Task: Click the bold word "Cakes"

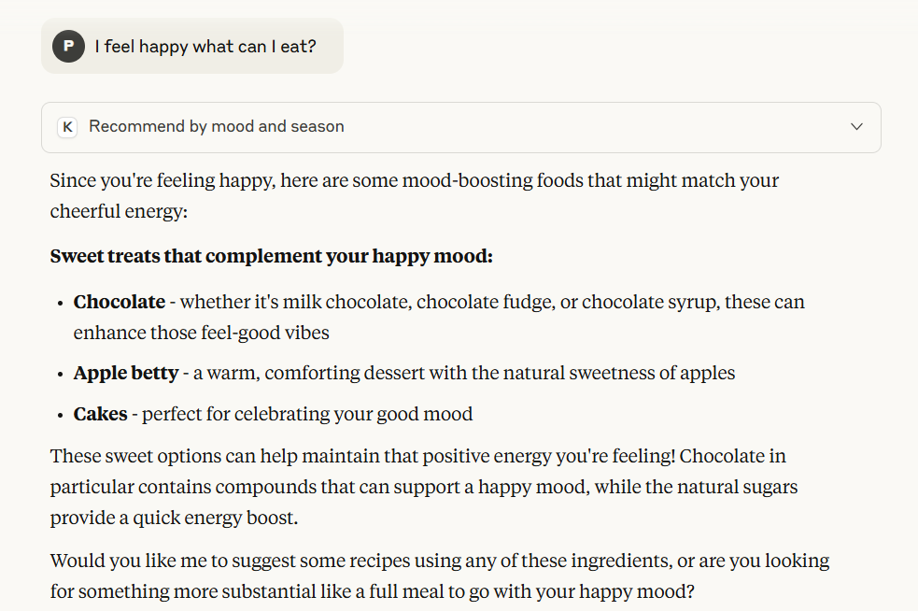Action: (x=101, y=414)
